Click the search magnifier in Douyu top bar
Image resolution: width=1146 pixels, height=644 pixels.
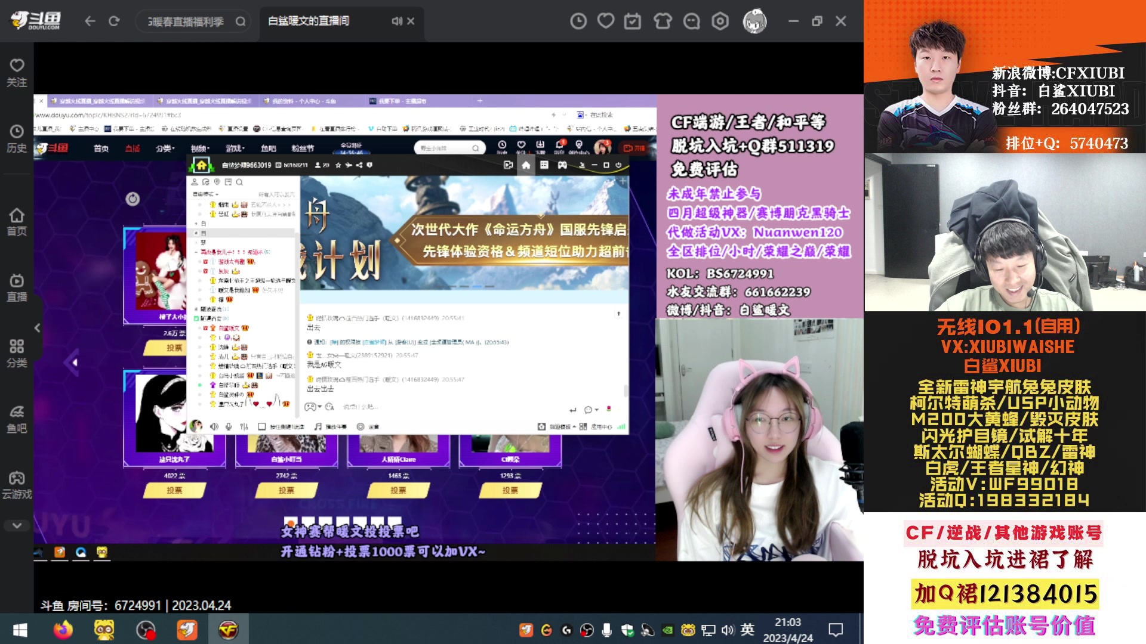(x=241, y=21)
